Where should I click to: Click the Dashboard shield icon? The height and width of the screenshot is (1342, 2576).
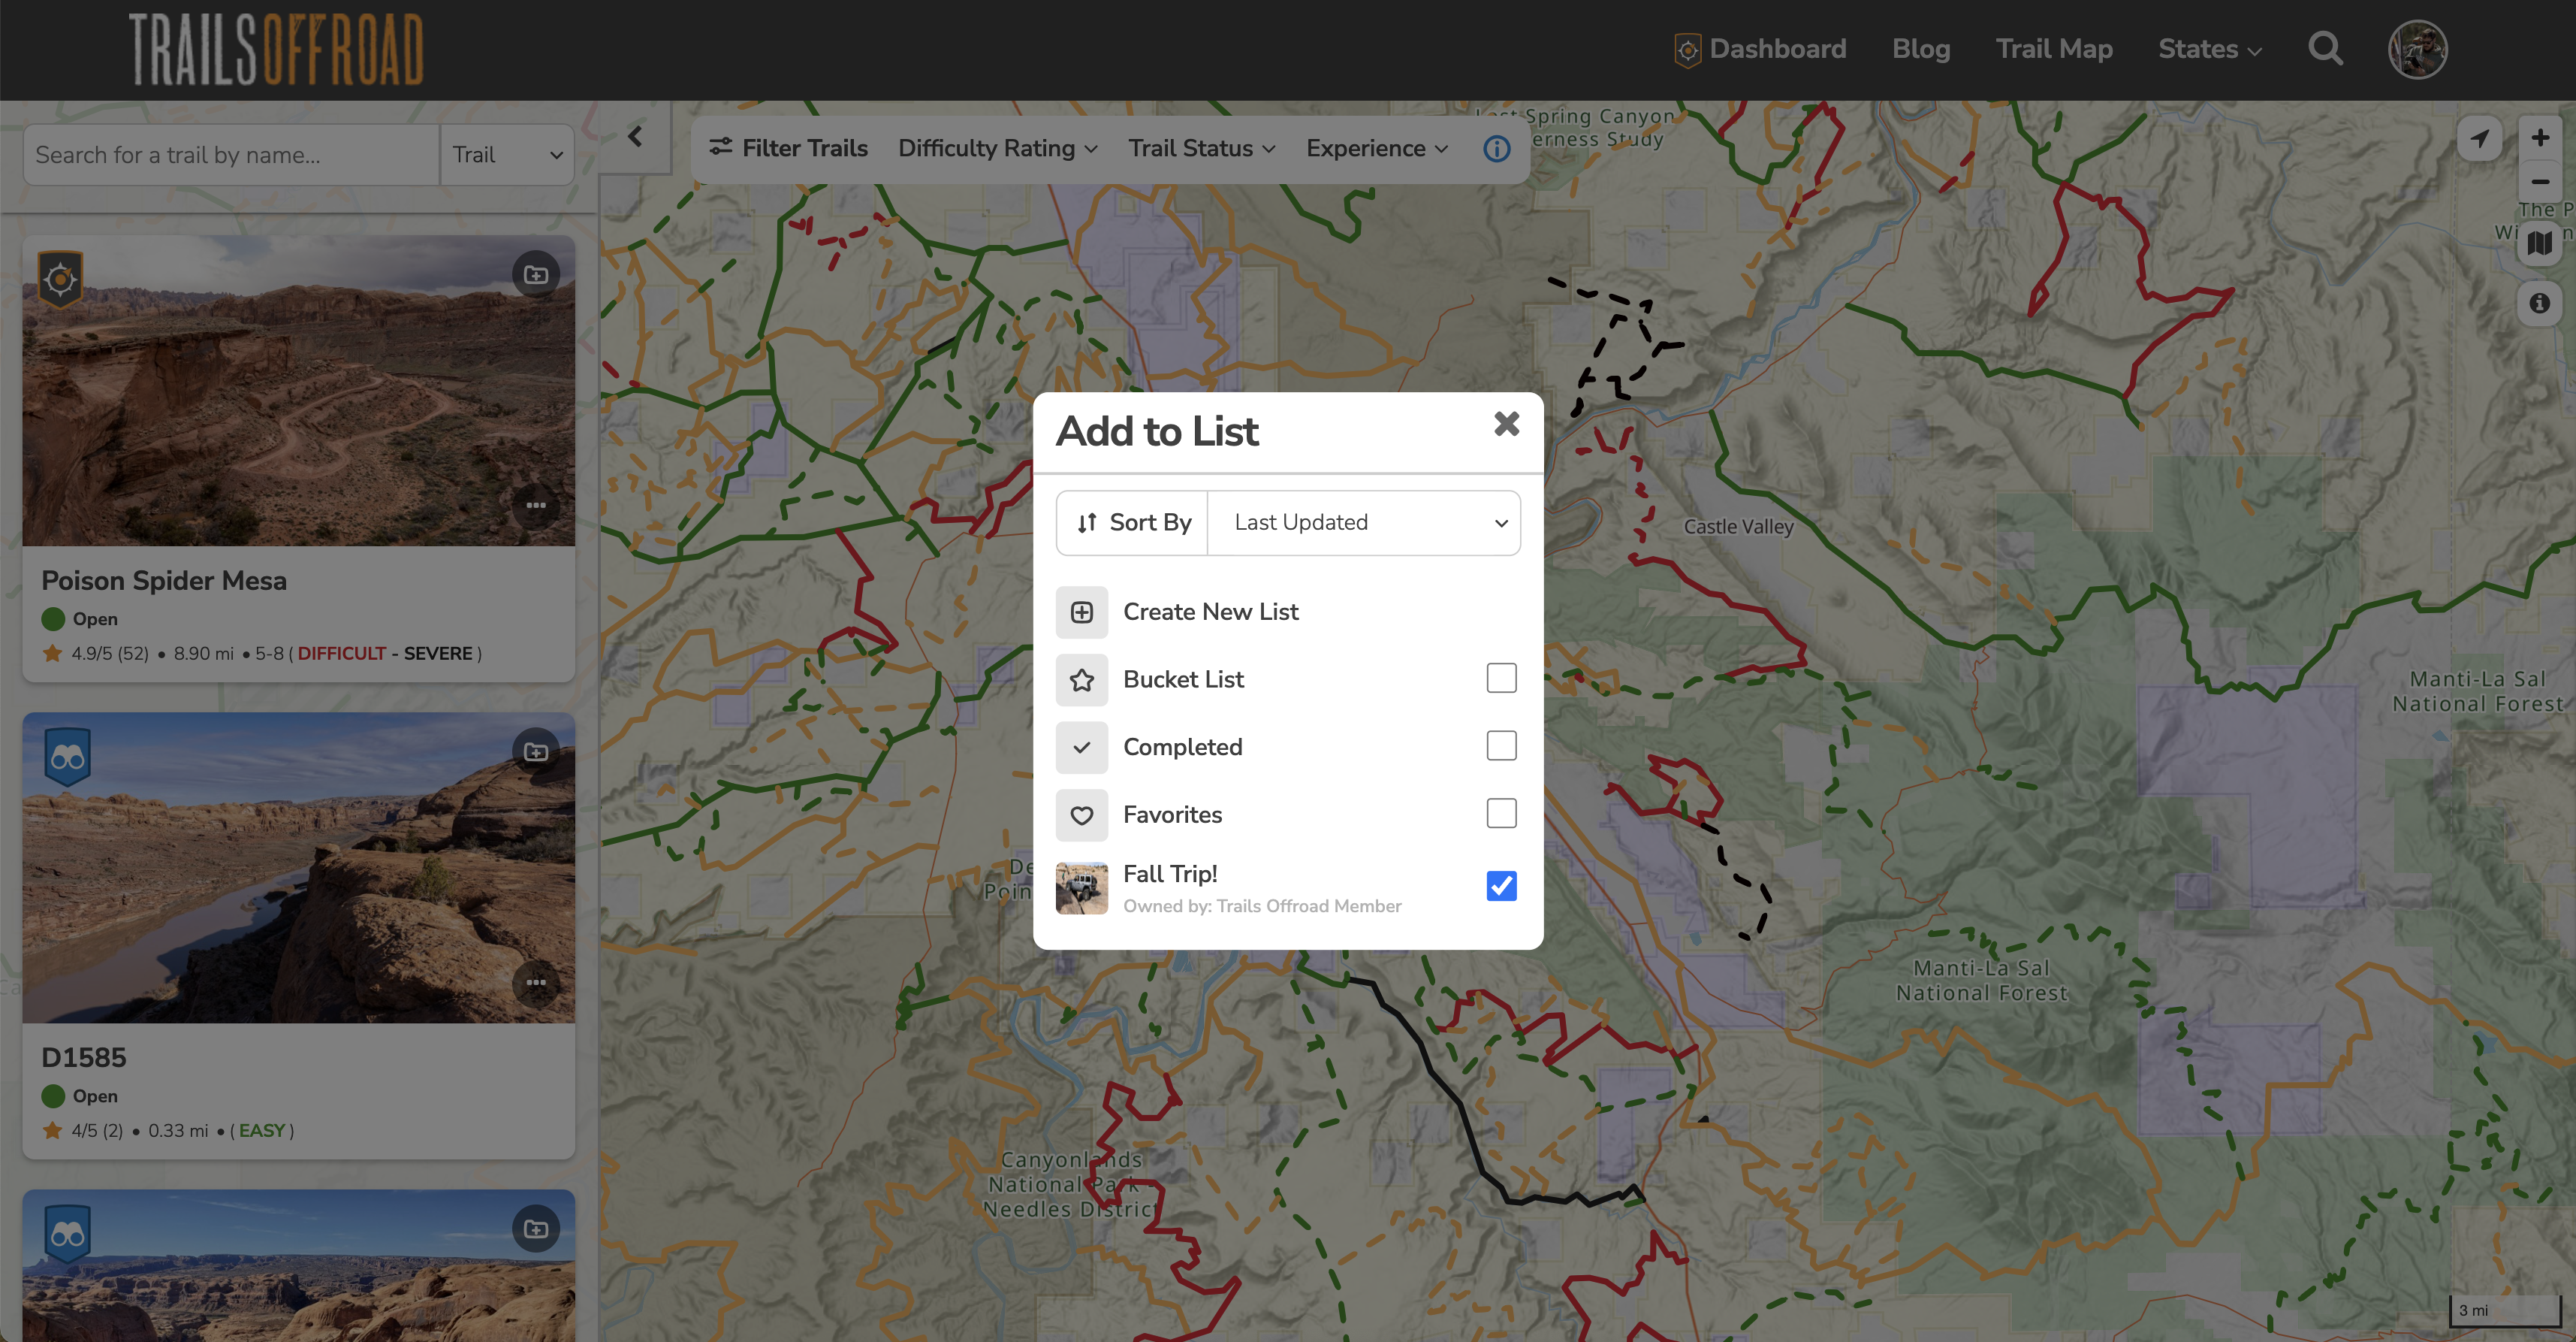(1687, 50)
